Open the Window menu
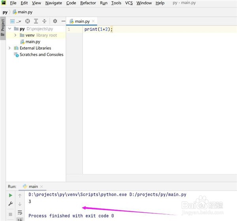The height and width of the screenshot is (221, 237). [144, 3]
